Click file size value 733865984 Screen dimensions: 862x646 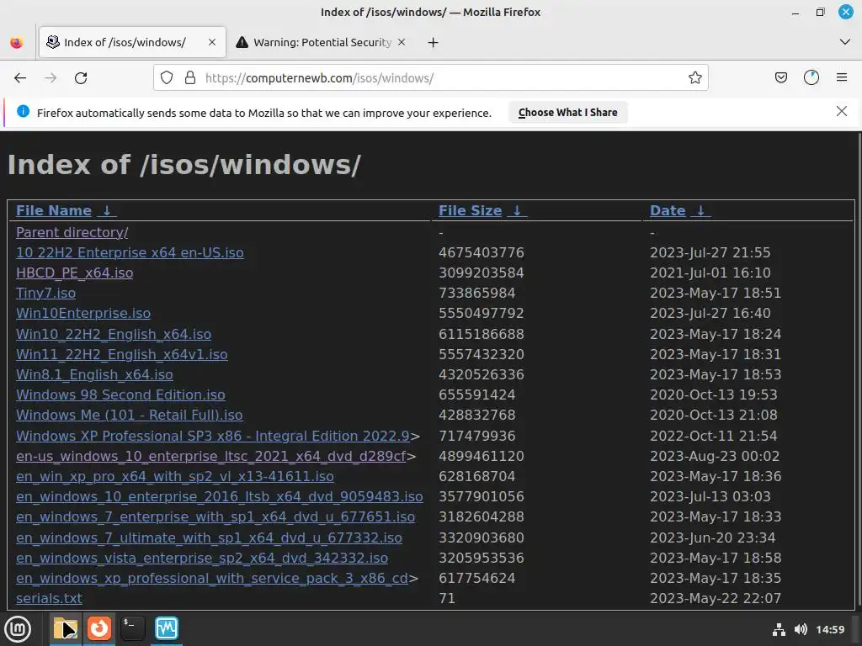tap(476, 294)
